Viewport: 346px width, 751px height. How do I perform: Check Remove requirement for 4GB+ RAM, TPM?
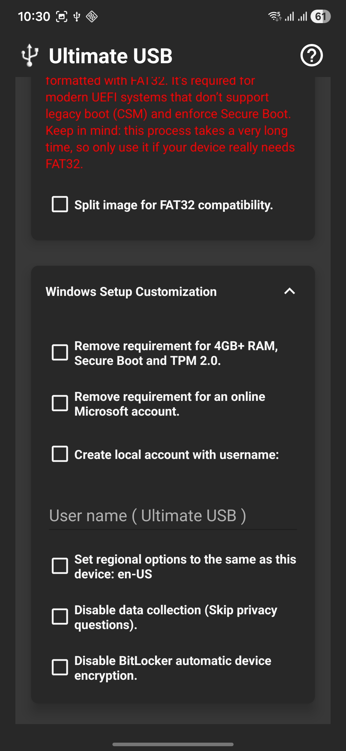click(60, 353)
